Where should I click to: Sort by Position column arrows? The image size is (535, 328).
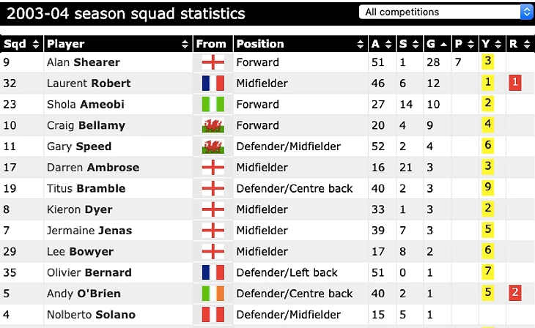tap(360, 44)
